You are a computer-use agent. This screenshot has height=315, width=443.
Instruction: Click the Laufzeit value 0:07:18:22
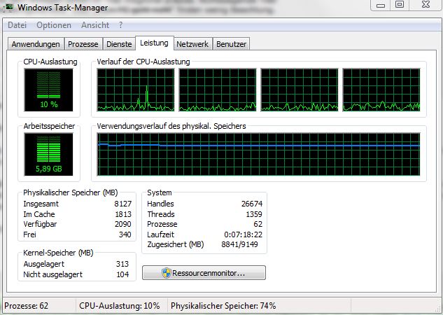click(x=244, y=234)
